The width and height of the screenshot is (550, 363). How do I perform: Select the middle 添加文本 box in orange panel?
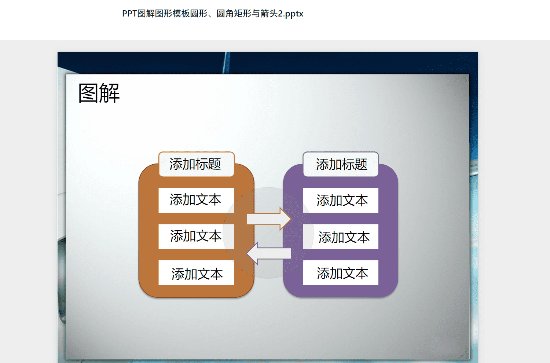pos(196,236)
